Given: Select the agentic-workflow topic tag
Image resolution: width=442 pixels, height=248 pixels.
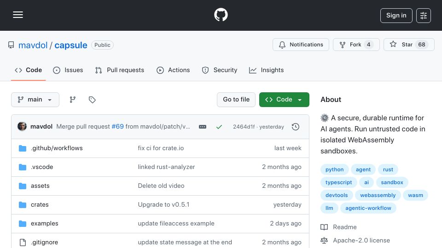Looking at the screenshot, I should (368, 209).
